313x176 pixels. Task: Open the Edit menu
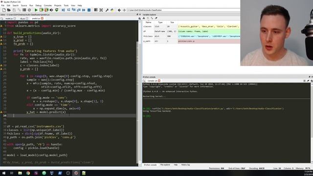[8, 5]
